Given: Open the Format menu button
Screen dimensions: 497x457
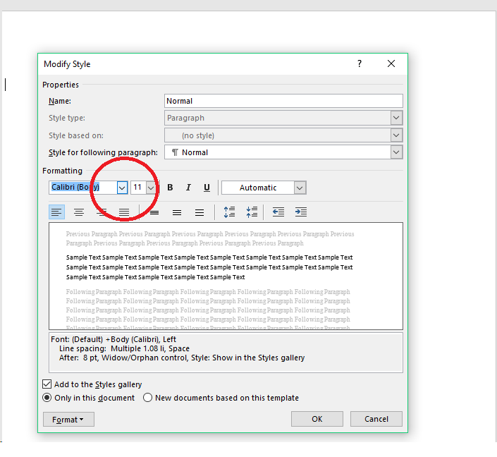Looking at the screenshot, I should 68,419.
